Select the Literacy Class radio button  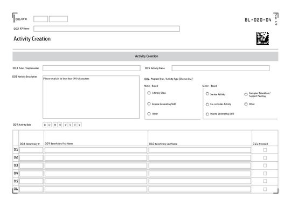[x=149, y=93]
